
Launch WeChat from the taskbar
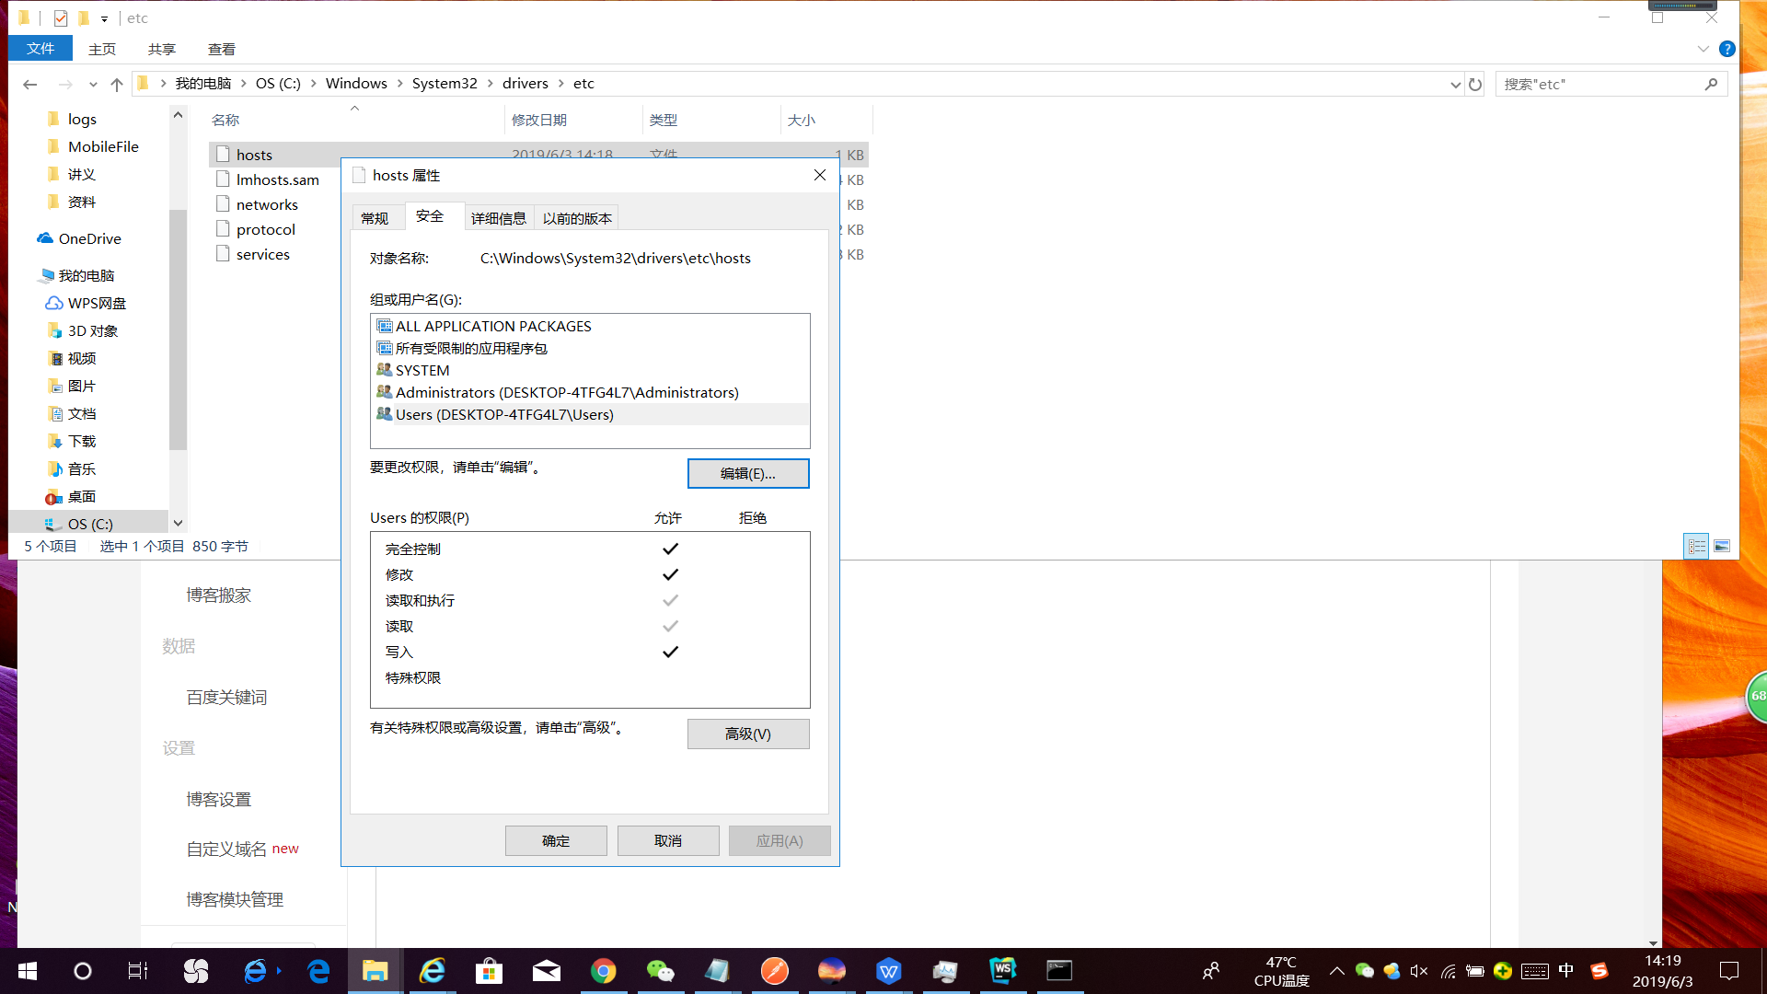tap(661, 970)
